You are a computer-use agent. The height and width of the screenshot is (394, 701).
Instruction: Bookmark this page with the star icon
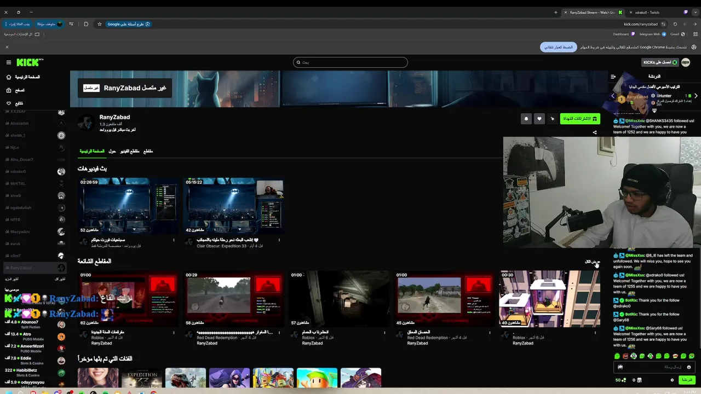tap(100, 24)
